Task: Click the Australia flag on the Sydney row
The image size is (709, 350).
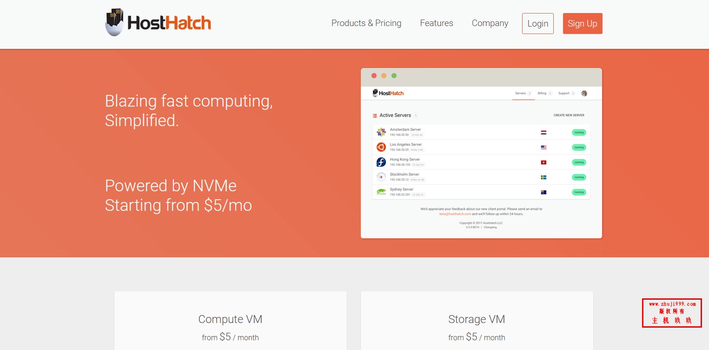Action: coord(543,192)
